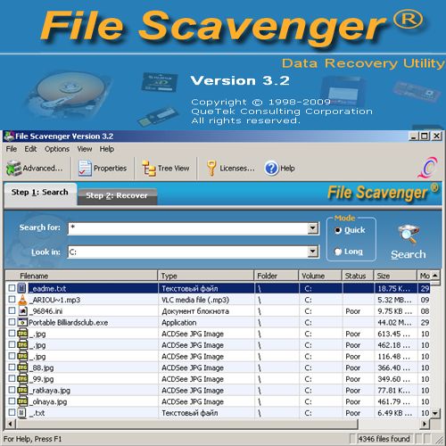This screenshot has width=446, height=446.
Task: Expand the Look in drive dropdown
Action: click(x=312, y=252)
